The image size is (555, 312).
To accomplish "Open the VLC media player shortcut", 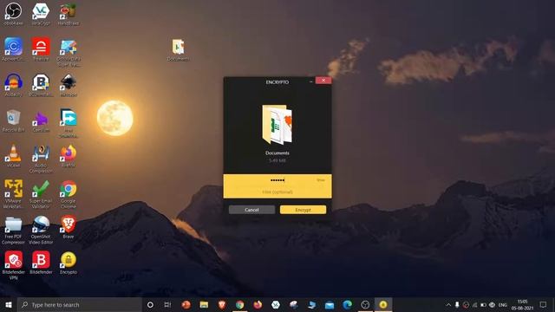I will click(x=14, y=156).
